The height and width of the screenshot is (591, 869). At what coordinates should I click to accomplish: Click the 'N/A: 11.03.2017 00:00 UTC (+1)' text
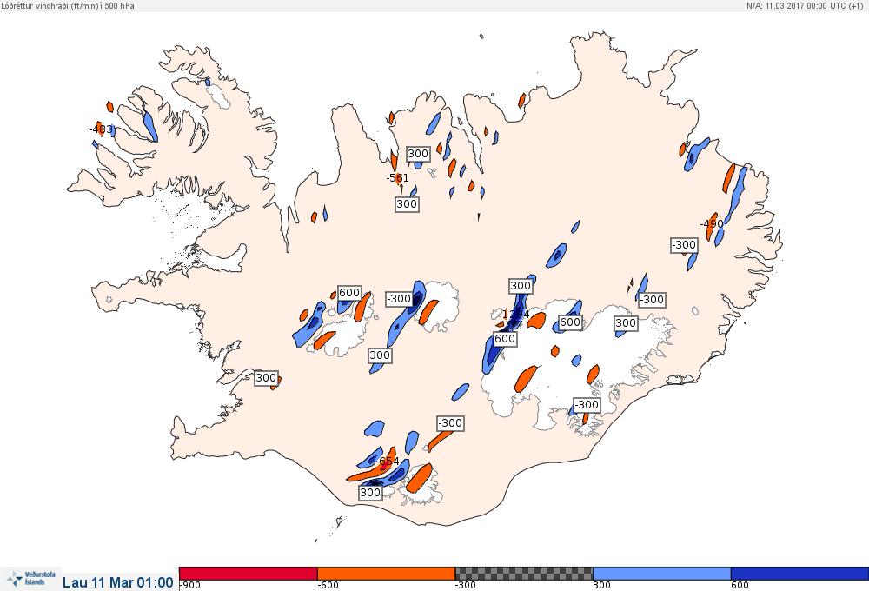805,5
